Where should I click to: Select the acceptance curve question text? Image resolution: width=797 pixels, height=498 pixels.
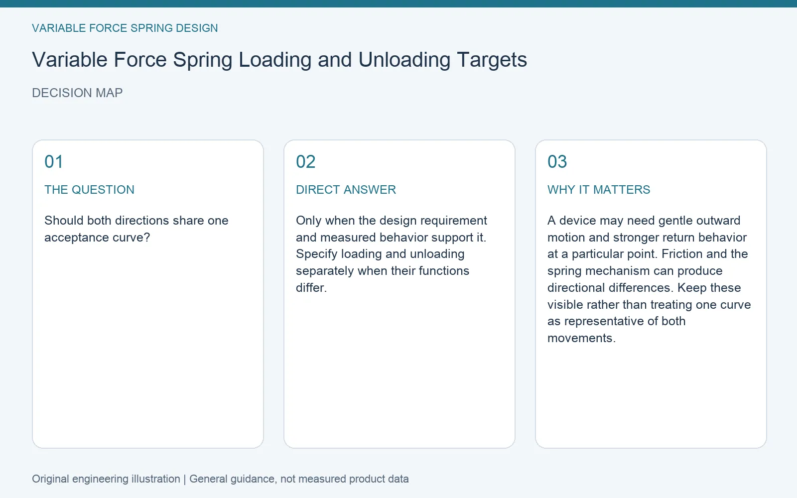[x=136, y=229]
